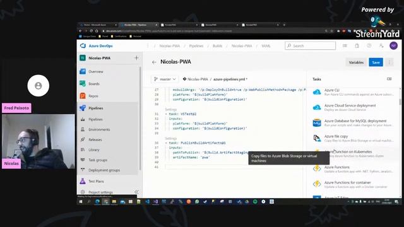
Task: Switch to the third browser tab
Action: [x=179, y=25]
